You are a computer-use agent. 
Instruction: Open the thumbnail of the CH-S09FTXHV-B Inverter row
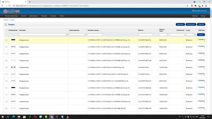click(13, 67)
